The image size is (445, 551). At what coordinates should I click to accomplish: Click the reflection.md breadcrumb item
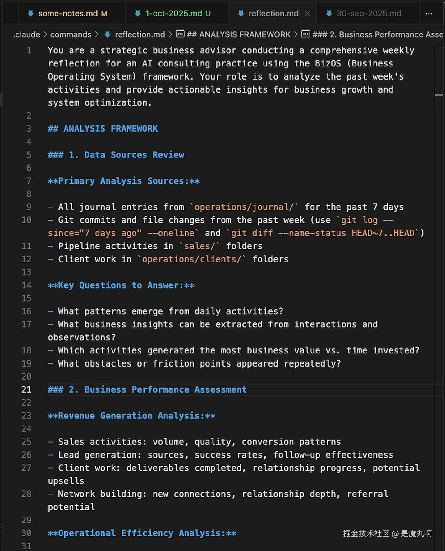140,34
